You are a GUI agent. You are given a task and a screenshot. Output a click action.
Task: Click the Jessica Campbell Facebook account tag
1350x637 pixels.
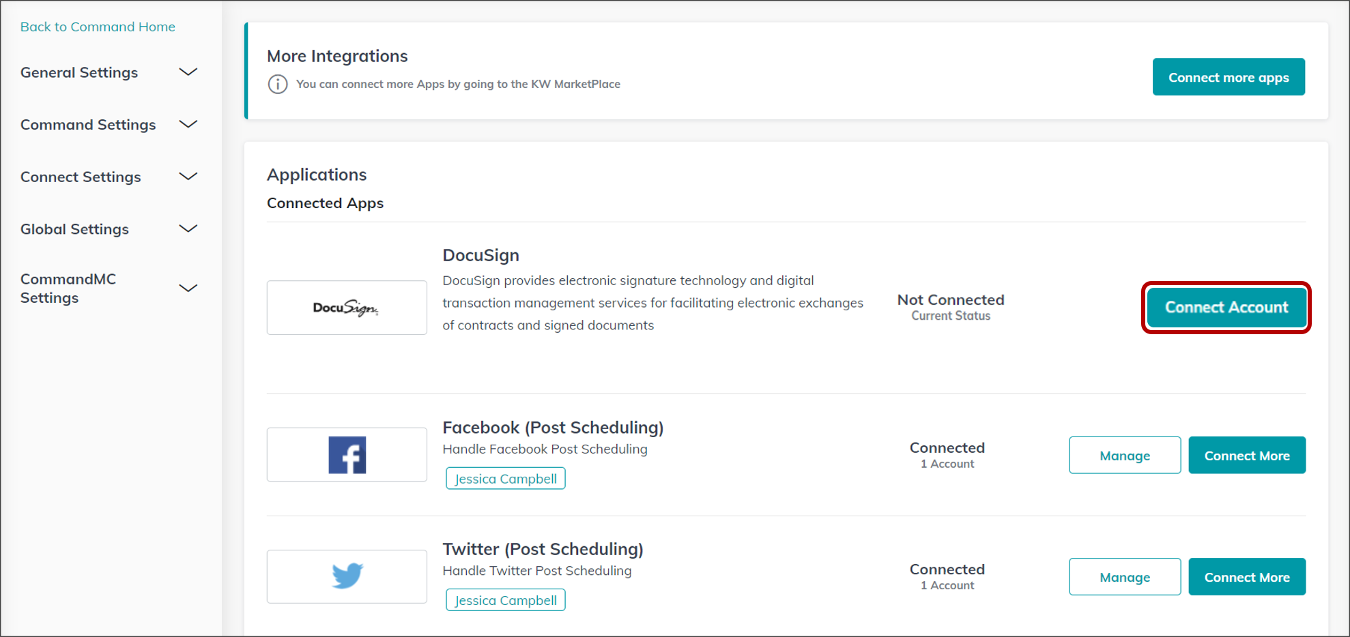pos(505,478)
